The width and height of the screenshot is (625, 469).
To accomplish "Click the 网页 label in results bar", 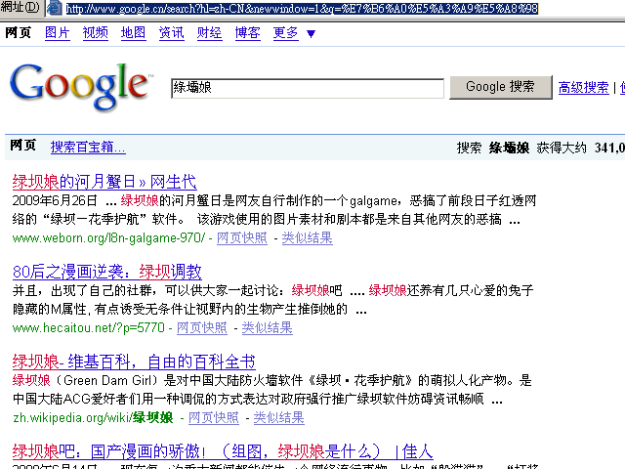I will (22, 146).
